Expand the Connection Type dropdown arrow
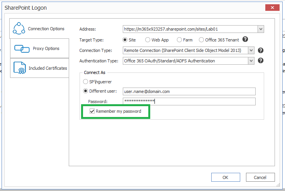 click(x=251, y=50)
